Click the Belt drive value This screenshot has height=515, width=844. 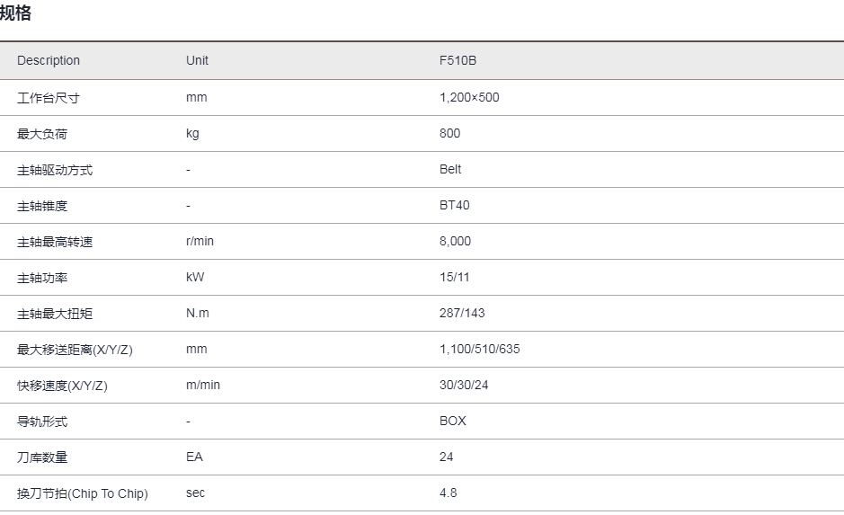(450, 170)
